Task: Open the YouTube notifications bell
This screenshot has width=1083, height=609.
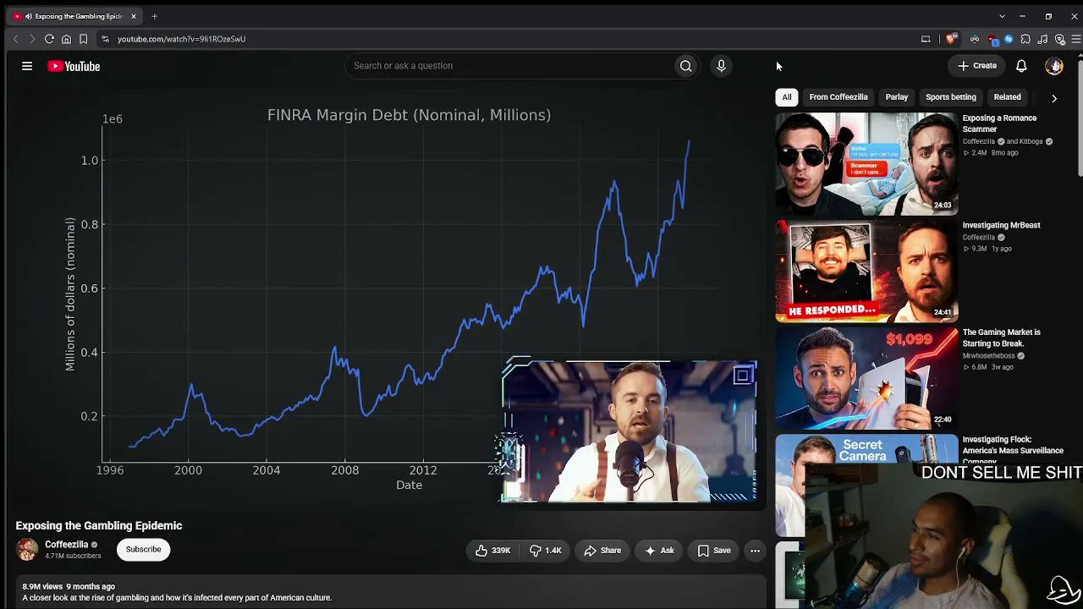Action: [x=1021, y=66]
